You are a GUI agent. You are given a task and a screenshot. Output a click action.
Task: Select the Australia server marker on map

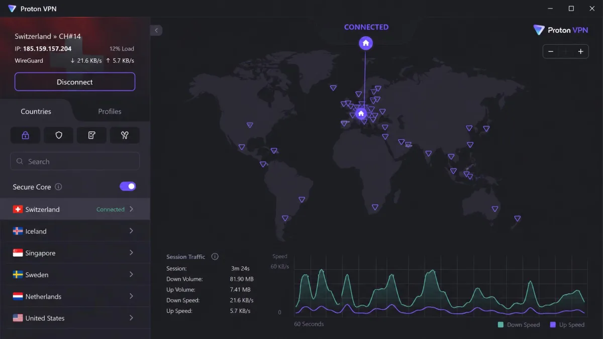495,209
